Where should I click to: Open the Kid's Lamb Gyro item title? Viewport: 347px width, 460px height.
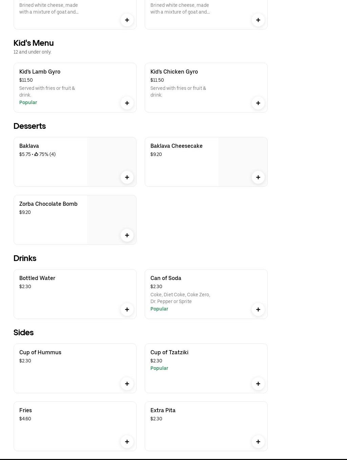point(40,72)
